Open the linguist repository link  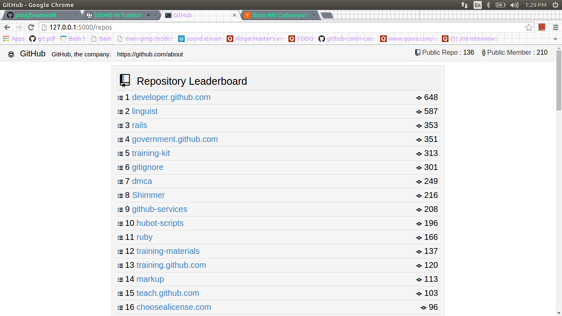pos(145,112)
